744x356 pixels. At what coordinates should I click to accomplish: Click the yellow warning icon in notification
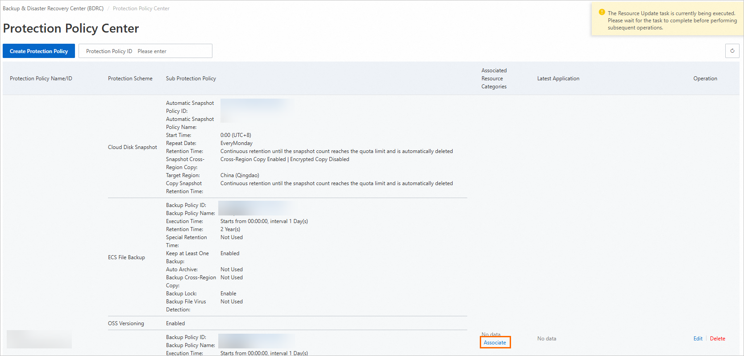click(602, 12)
